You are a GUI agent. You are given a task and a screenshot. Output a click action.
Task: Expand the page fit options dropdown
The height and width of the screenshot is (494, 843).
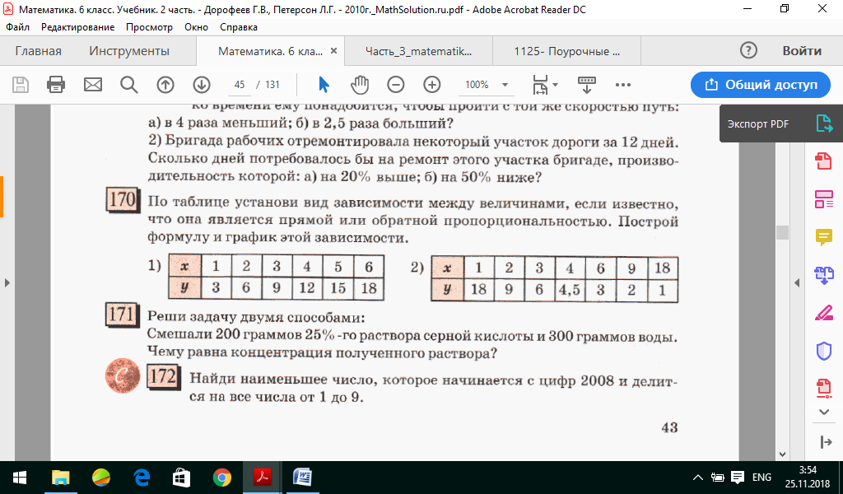coord(554,85)
